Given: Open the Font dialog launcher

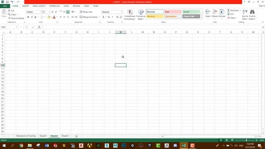Looking at the screenshot, I should point(57,22).
